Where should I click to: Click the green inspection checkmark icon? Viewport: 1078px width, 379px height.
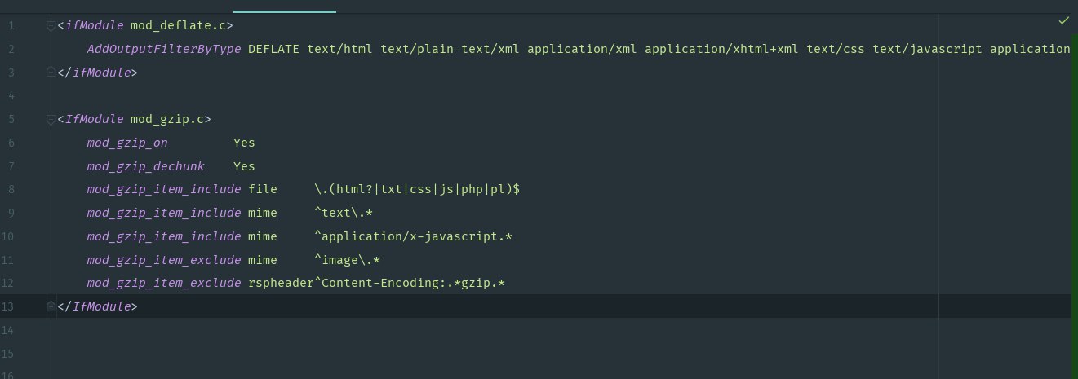pyautogui.click(x=1063, y=20)
